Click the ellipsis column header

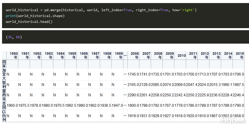125,56
